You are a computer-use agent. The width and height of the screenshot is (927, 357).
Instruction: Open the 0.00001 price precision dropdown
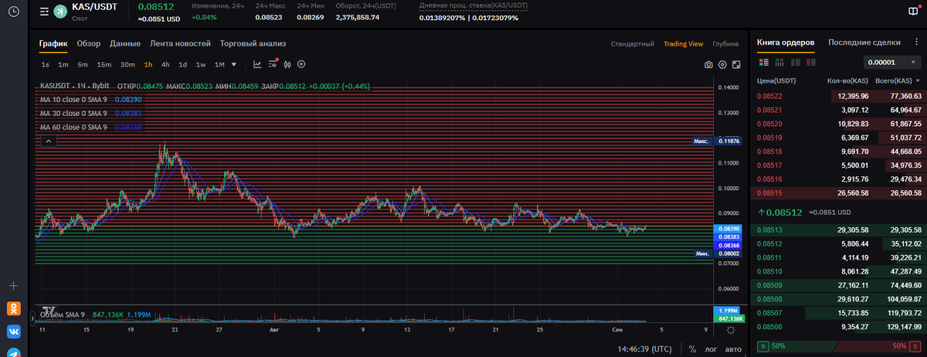point(891,63)
